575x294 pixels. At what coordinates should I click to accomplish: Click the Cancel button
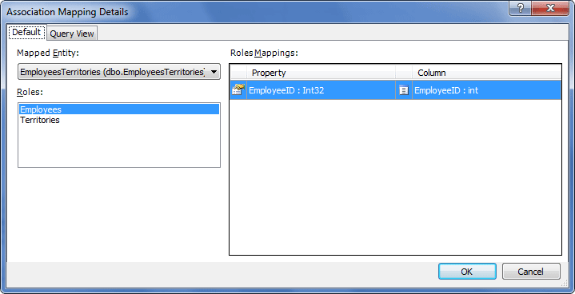(x=531, y=272)
